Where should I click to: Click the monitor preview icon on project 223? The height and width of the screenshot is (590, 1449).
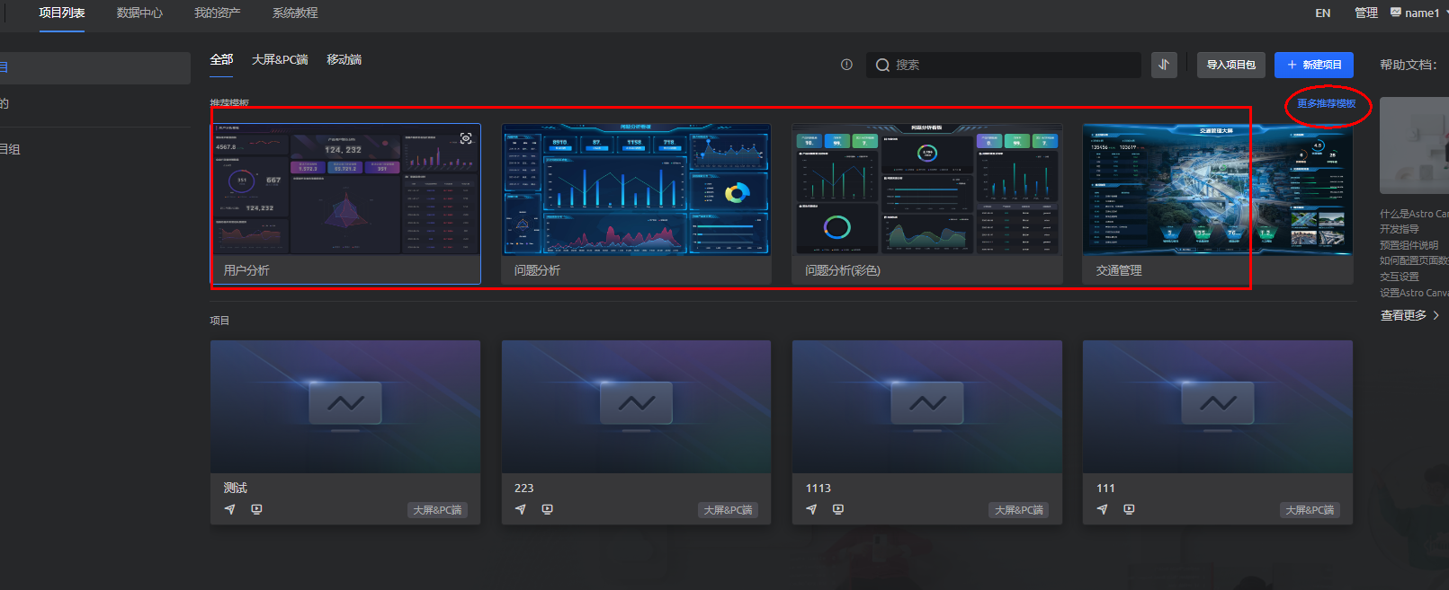(547, 509)
